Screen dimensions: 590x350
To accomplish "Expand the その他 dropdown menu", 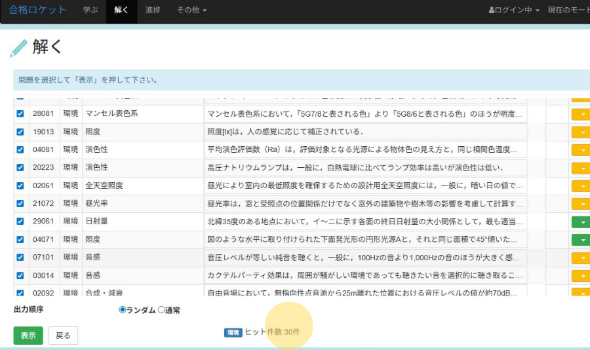I will [191, 10].
